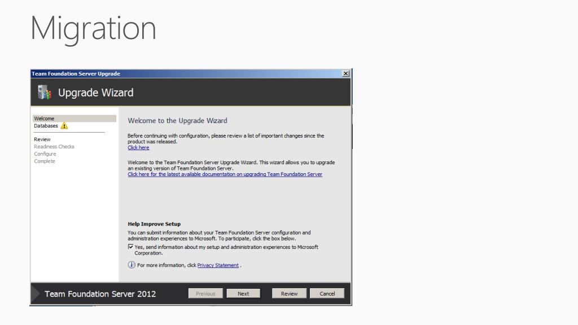Screen dimensions: 578x325
Task: Open the Databases step in sidebar
Action: 46,126
